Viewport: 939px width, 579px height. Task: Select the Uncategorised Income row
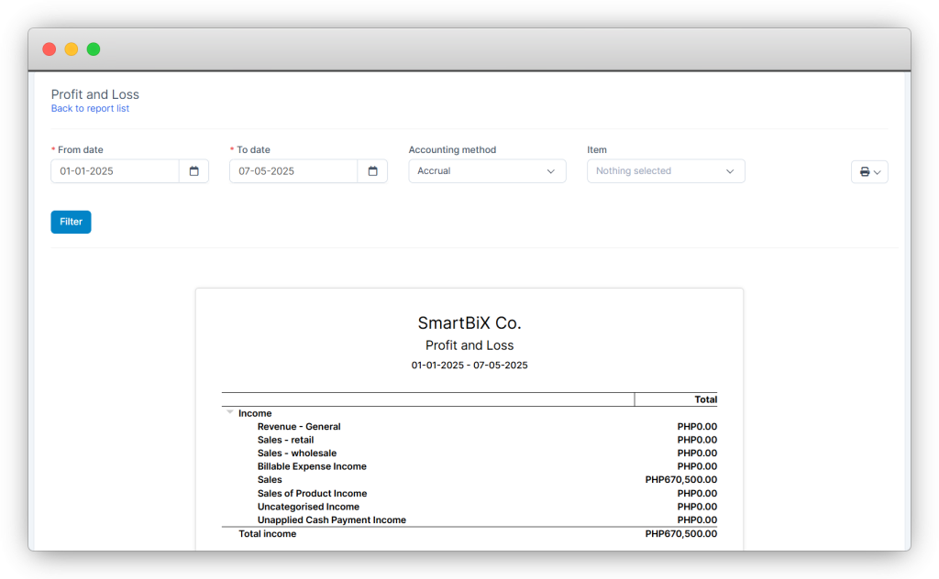click(308, 507)
